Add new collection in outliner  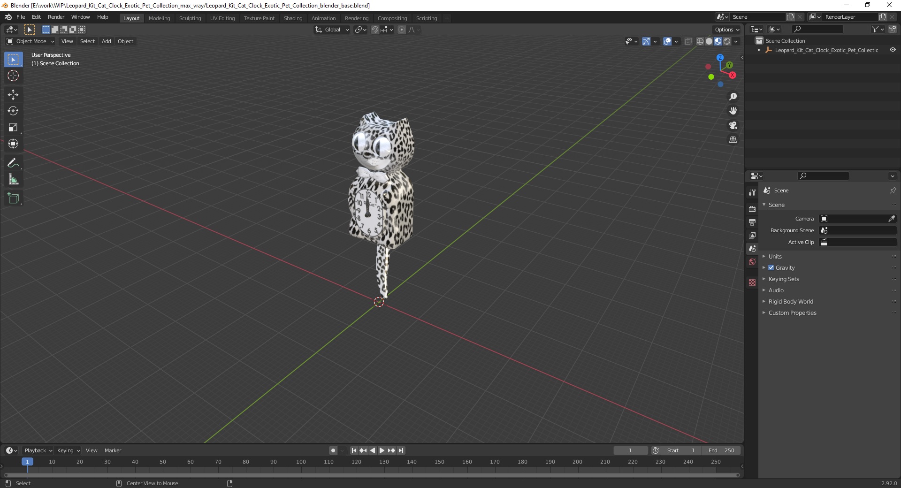coord(893,29)
